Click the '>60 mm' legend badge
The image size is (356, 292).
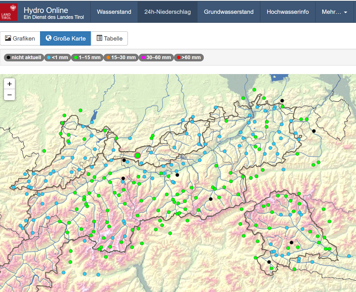pyautogui.click(x=189, y=57)
